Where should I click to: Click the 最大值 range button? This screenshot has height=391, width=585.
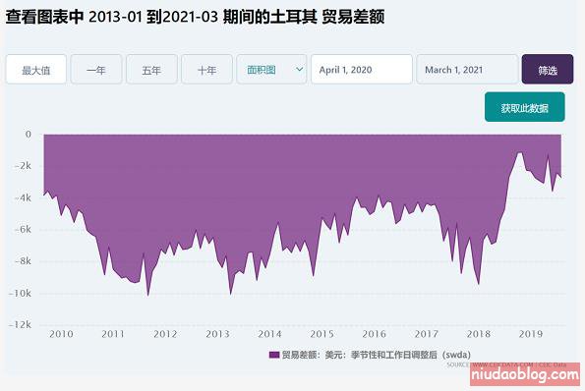35,70
